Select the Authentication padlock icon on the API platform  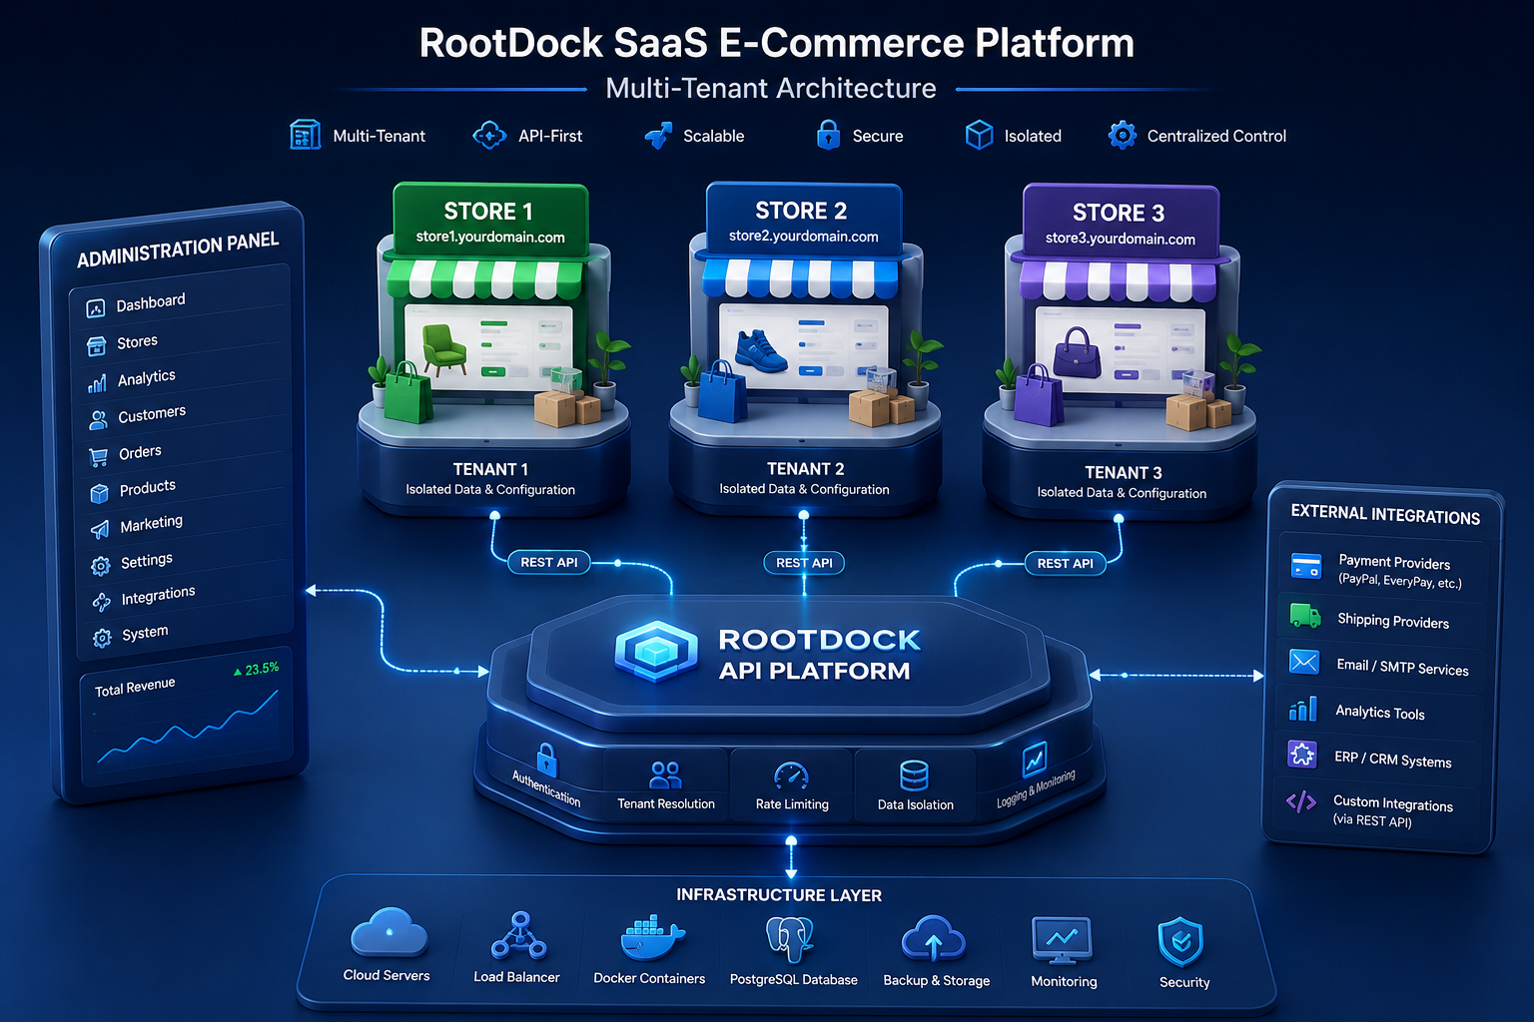pos(546,759)
